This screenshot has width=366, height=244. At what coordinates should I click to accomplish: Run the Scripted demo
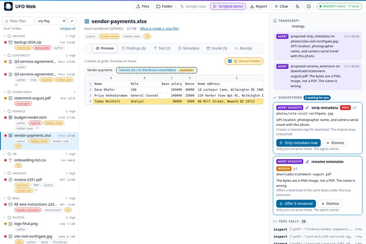tap(228, 6)
